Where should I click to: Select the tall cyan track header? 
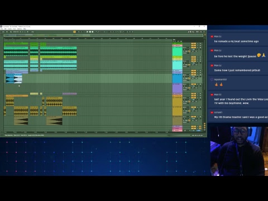pyautogui.click(x=178, y=65)
